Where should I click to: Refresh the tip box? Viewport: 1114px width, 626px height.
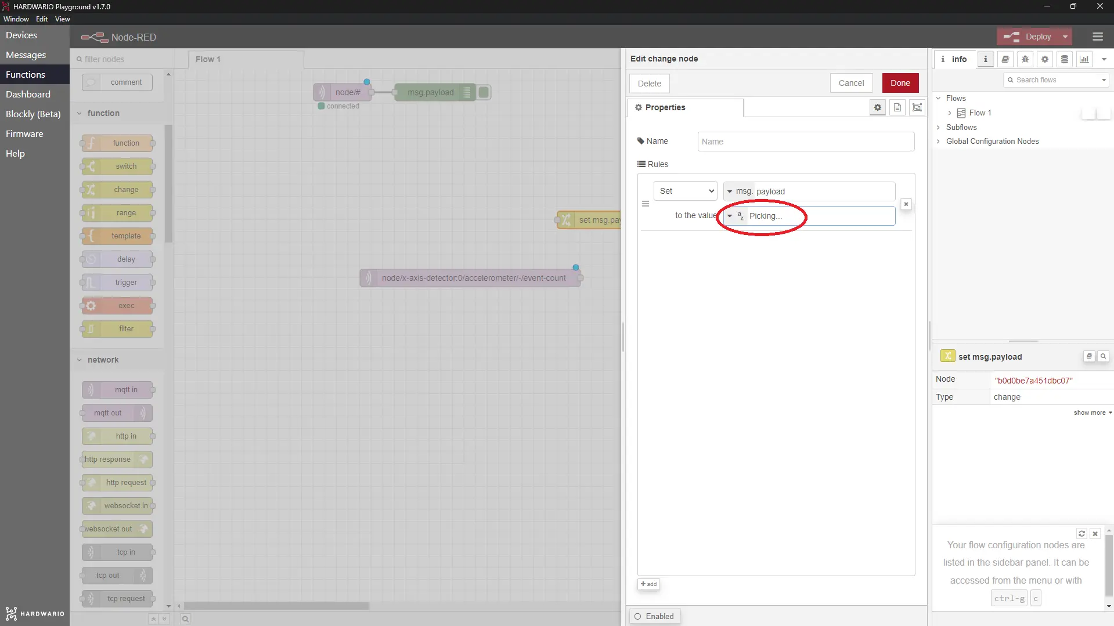(1081, 534)
